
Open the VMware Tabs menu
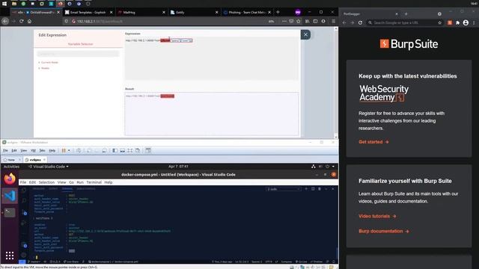(x=42, y=151)
